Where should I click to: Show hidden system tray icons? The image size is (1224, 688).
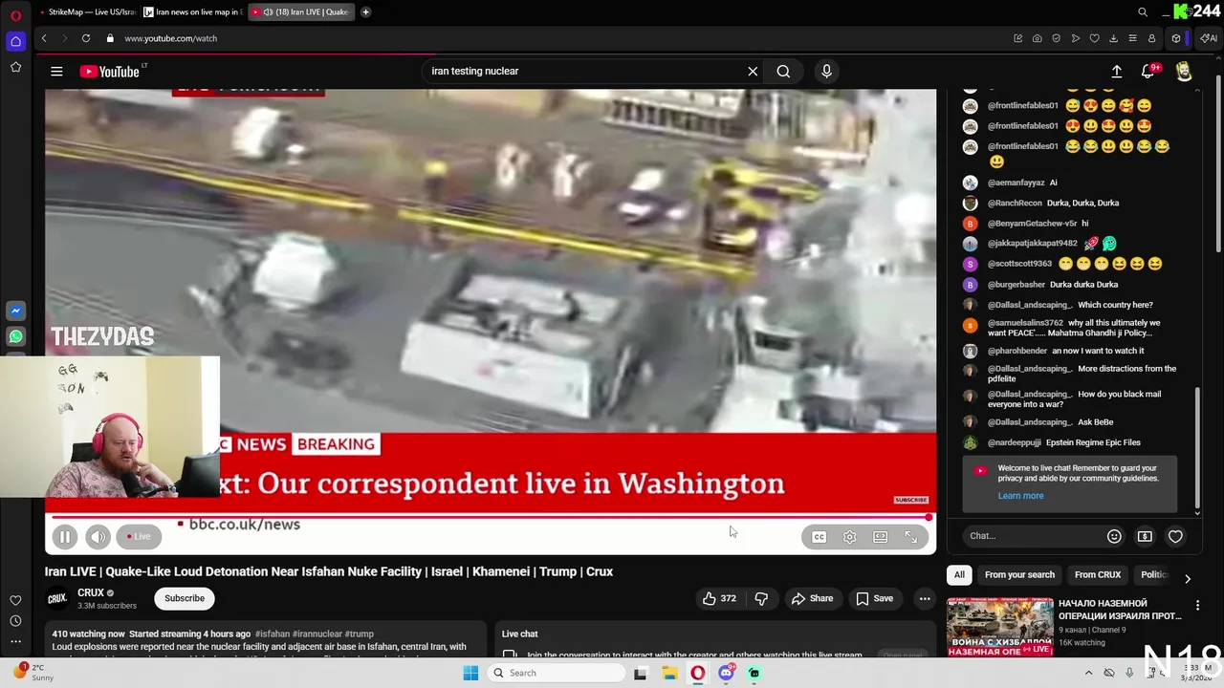1088,673
